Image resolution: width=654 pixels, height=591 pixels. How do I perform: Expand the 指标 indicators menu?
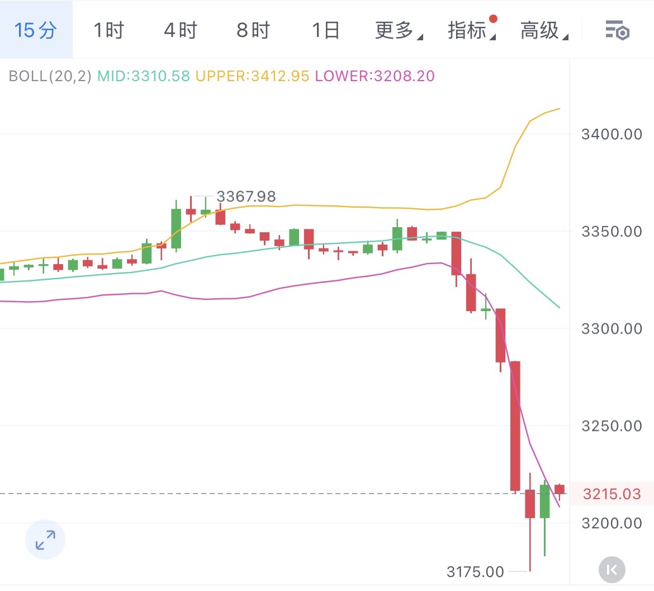(471, 30)
